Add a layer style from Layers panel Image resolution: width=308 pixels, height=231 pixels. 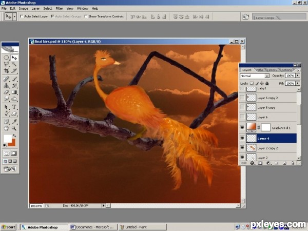click(252, 163)
